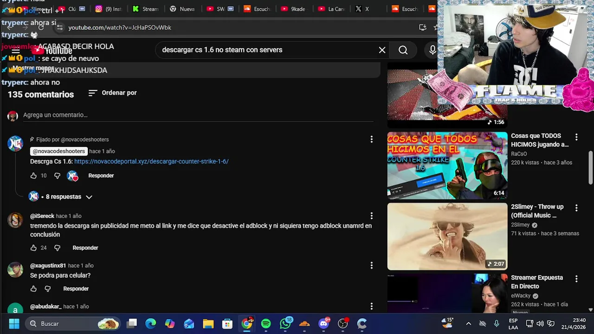Open options menu on iSereck's comment
Viewport: 594px width, 334px height.
pos(371,216)
